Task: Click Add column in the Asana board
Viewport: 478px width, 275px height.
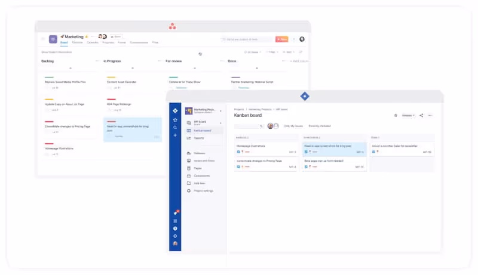Action: click(299, 61)
